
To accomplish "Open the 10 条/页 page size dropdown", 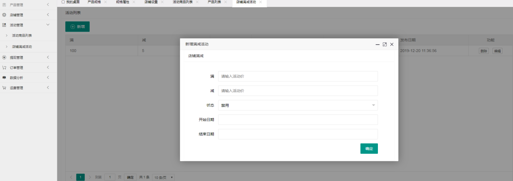I will pyautogui.click(x=163, y=177).
